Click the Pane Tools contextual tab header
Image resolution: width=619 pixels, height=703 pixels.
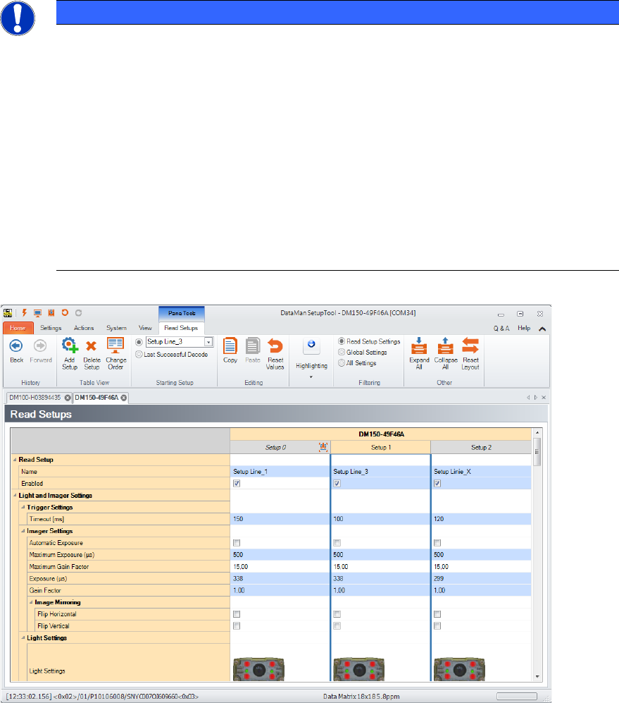coord(182,313)
